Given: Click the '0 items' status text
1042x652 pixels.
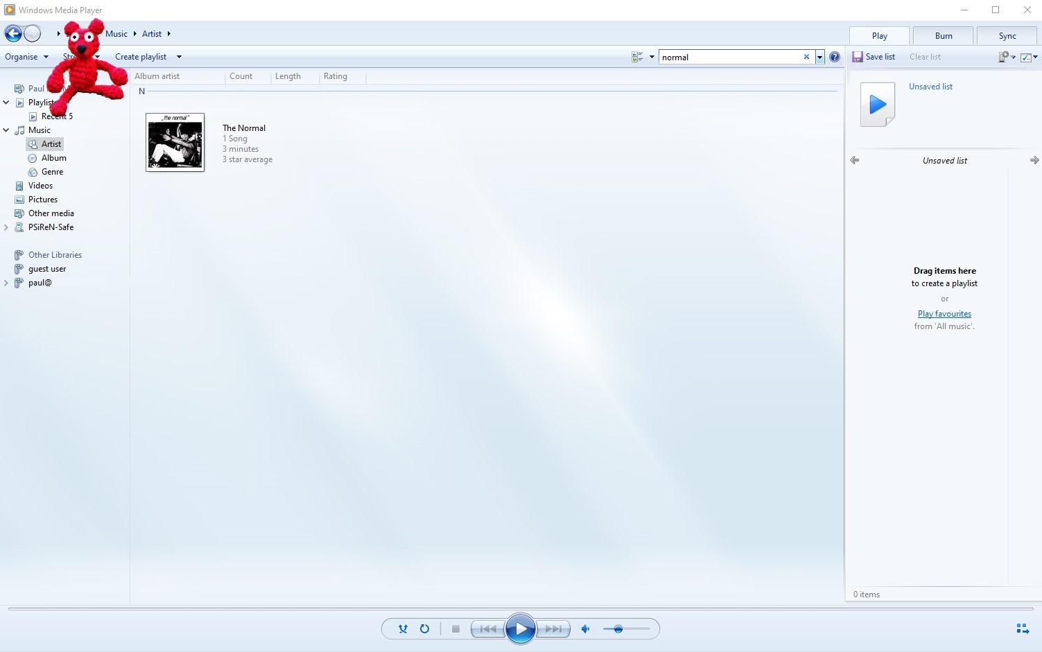Looking at the screenshot, I should [867, 594].
